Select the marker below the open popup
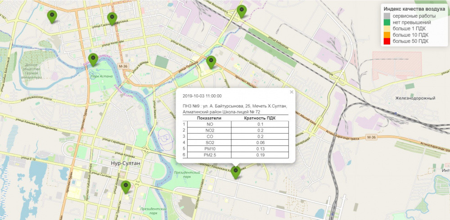The height and width of the screenshot is (220, 450). [x=235, y=172]
